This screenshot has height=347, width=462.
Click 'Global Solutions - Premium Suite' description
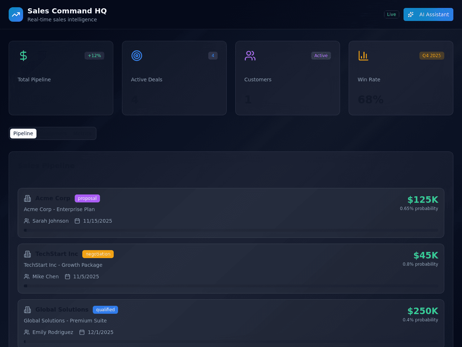tap(65, 321)
